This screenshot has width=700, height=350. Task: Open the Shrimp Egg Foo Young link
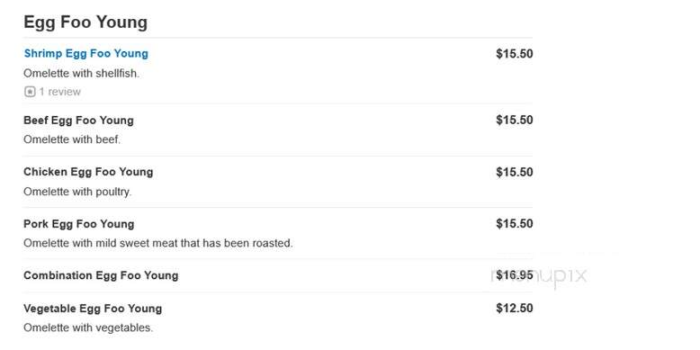86,54
